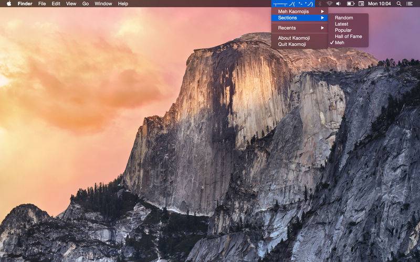
Task: Select the Hall of Fame section
Action: [x=349, y=36]
